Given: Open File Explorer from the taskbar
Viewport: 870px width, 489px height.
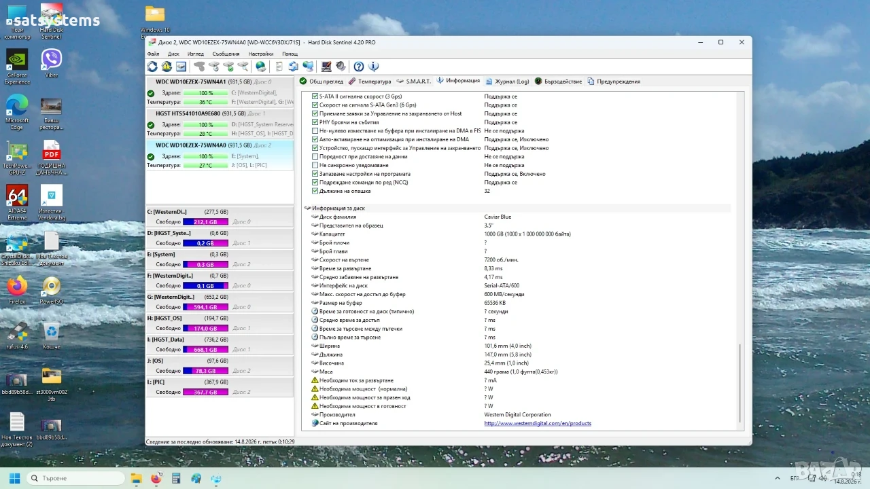Looking at the screenshot, I should click(136, 478).
